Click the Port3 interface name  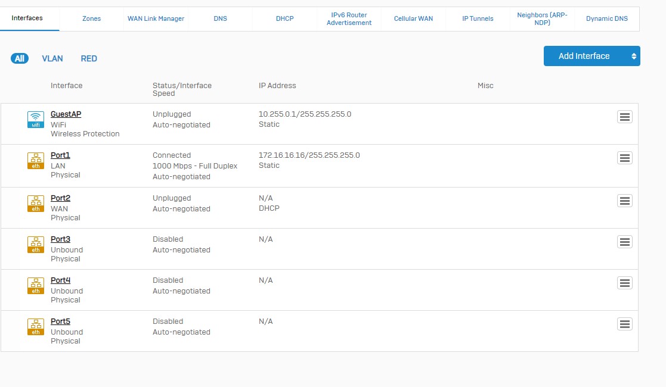click(x=60, y=239)
